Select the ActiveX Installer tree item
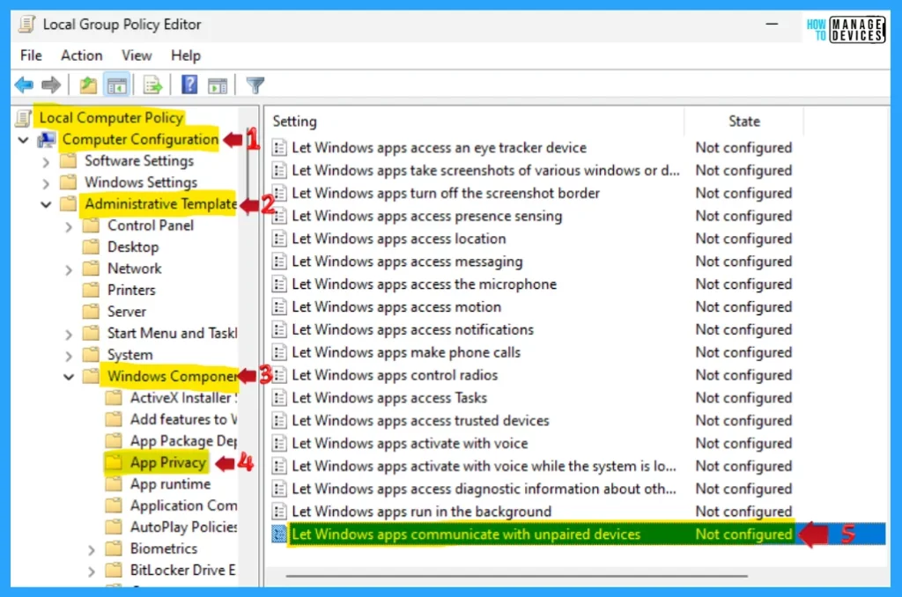Viewport: 902px width, 597px height. click(x=183, y=398)
